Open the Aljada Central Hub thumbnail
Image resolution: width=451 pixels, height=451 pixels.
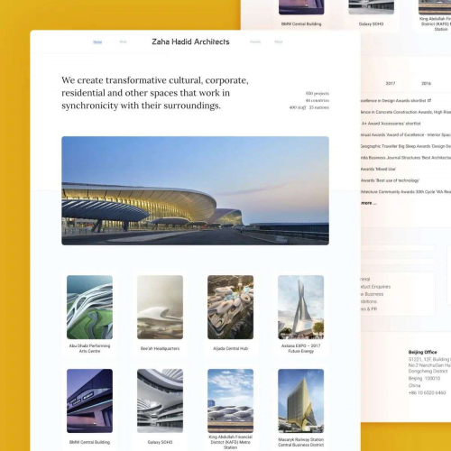[230, 308]
